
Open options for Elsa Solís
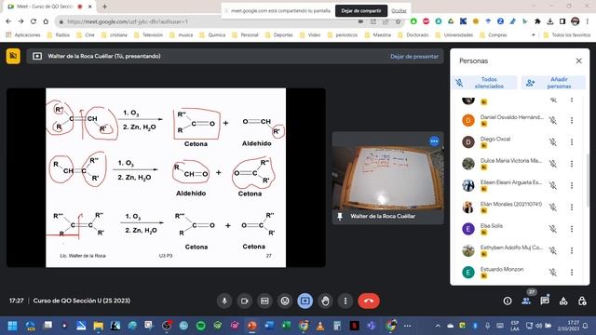tap(571, 229)
